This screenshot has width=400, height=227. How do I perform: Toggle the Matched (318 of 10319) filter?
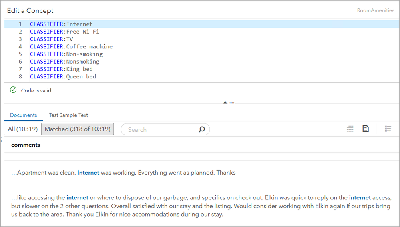click(x=78, y=129)
